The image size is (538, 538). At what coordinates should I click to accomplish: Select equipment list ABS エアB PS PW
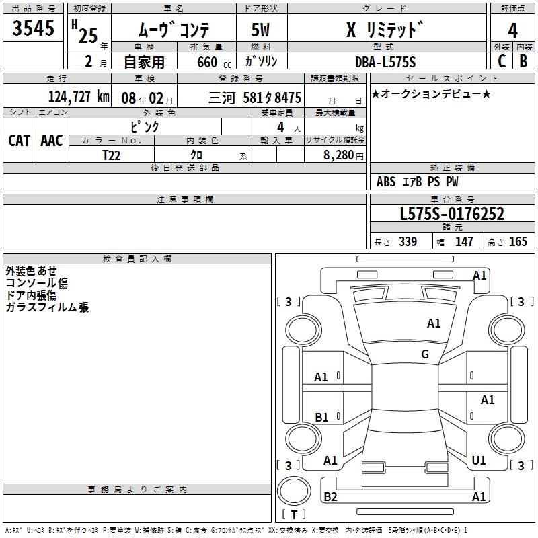pyautogui.click(x=417, y=182)
